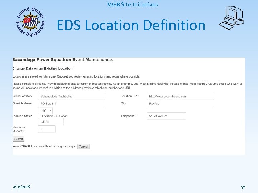Select the Maximum Students field
Screen dimensions: 258x193
[47, 129]
